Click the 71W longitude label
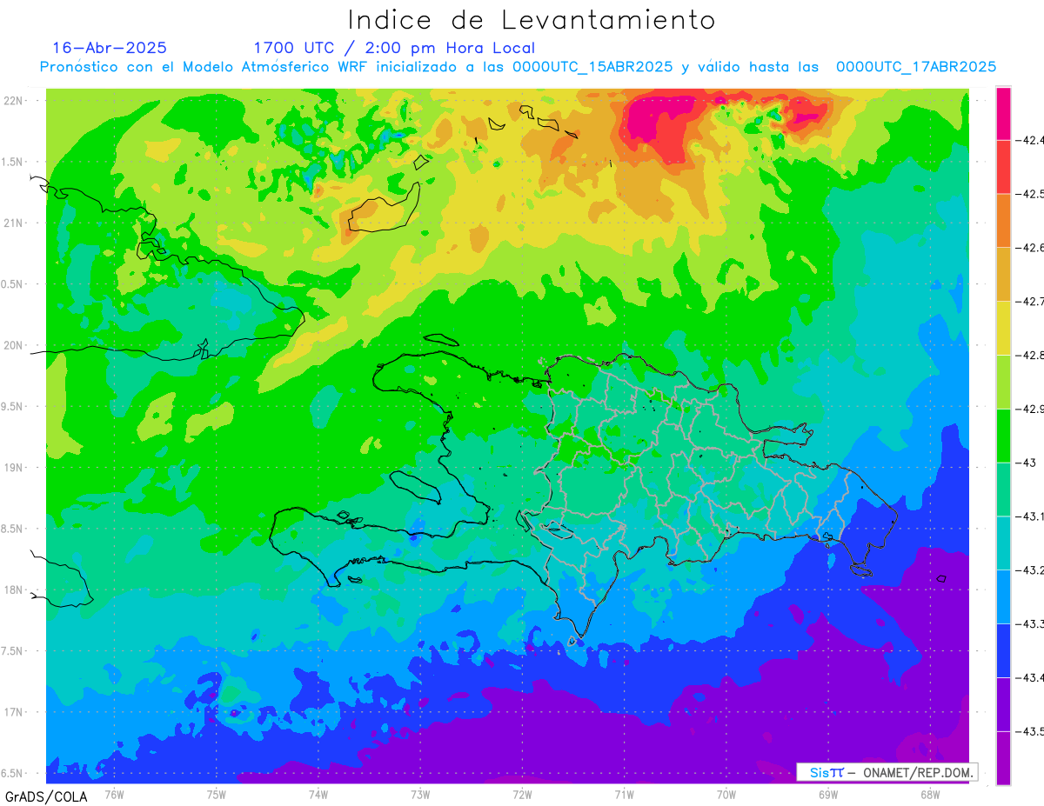Screen dimensions: 1044x806 (x=625, y=795)
